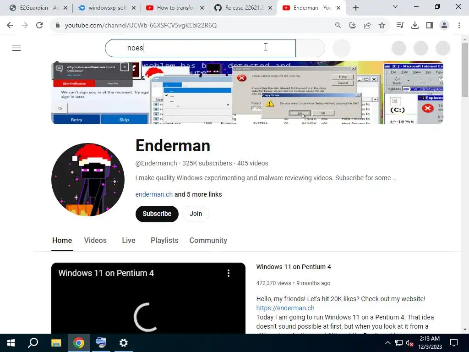Open the notification center icon

coord(454,343)
